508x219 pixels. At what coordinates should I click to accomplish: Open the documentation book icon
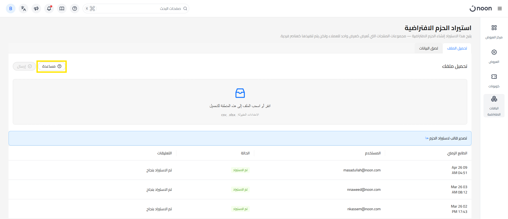[x=62, y=9]
